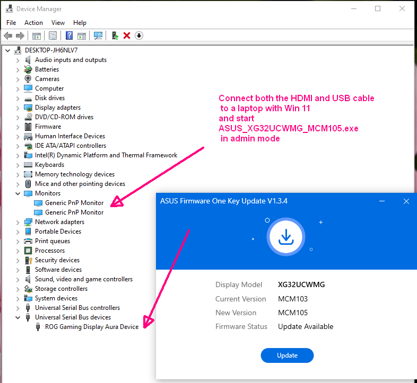Select the Print queues icon
Screen dimensions: 417x383
[28, 241]
